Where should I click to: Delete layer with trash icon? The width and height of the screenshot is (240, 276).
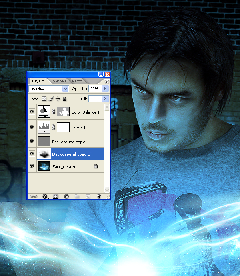(99, 196)
